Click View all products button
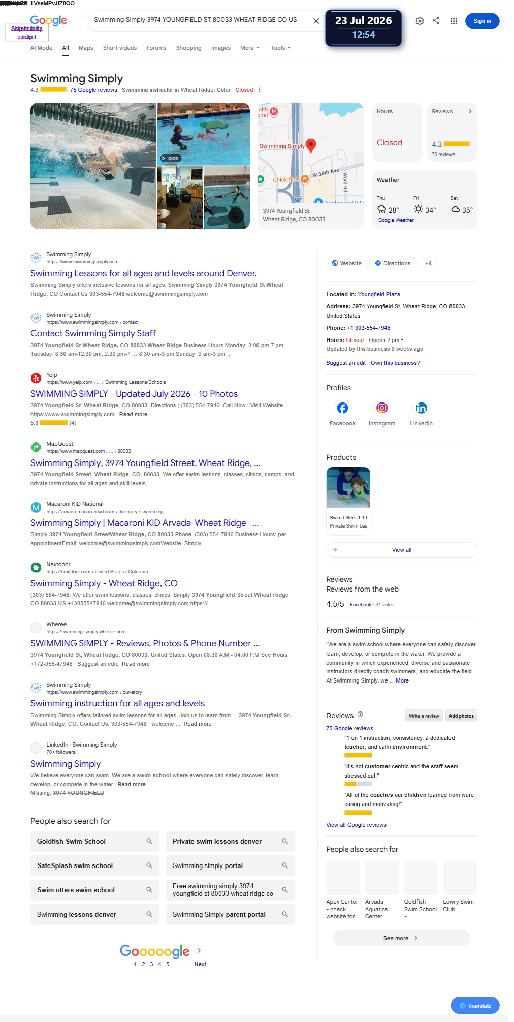This screenshot has width=514, height=1022. tap(401, 550)
